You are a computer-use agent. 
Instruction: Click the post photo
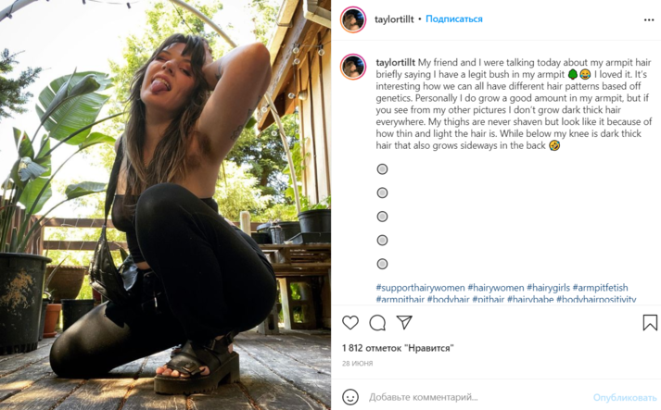[x=165, y=205]
